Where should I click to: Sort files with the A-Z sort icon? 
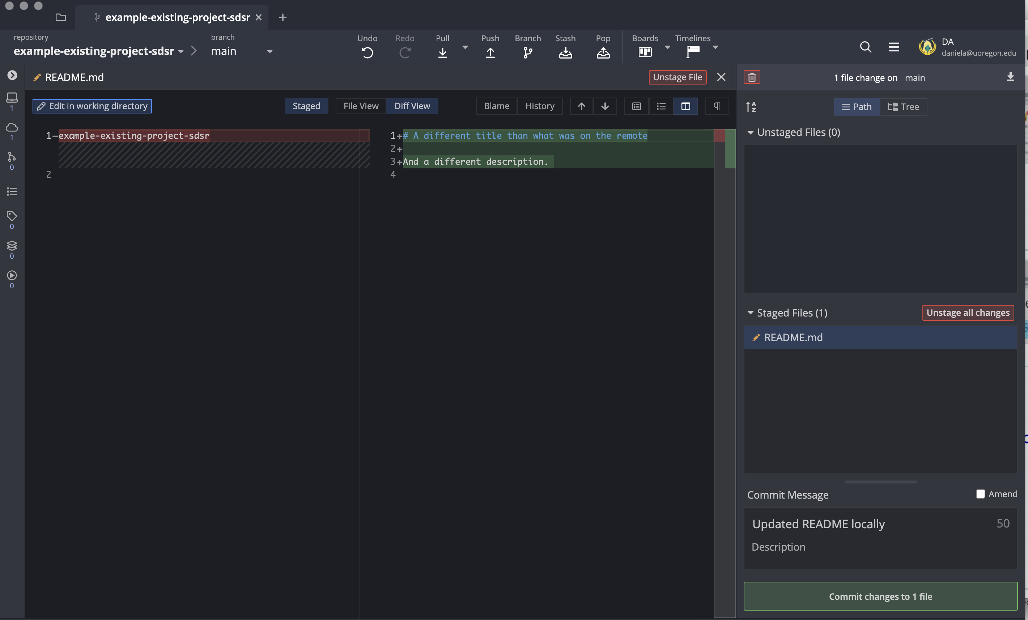point(751,107)
